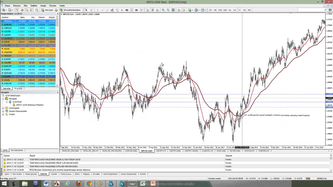
Task: Switch chart to candlesticks icon
Action: [152, 10]
